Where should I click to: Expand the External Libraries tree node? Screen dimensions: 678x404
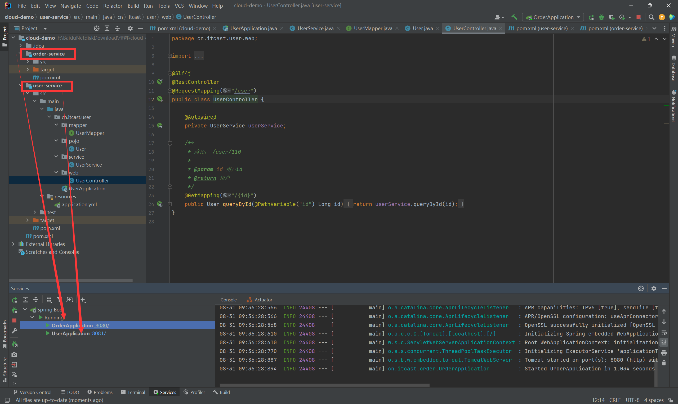tap(13, 244)
